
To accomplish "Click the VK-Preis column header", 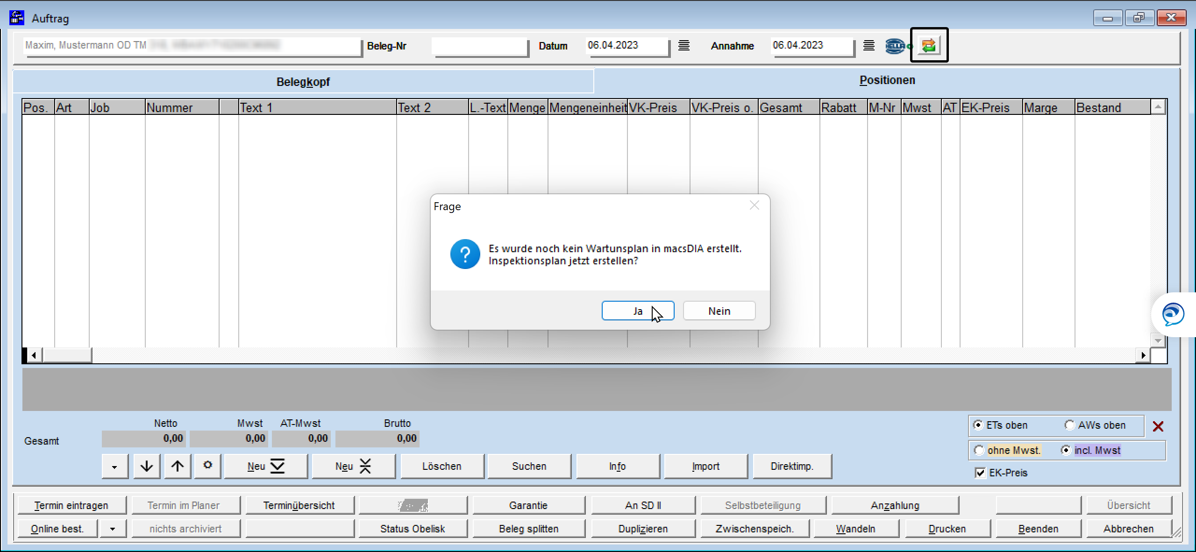I will coord(658,107).
